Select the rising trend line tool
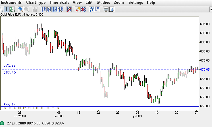The height and width of the screenshot is (127, 212). 43,9
